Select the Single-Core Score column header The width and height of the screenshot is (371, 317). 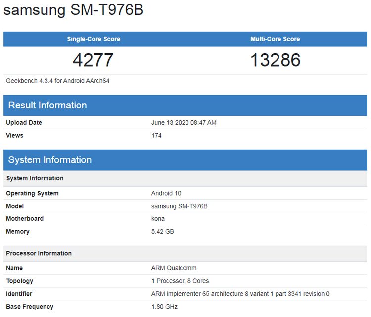[x=93, y=39]
